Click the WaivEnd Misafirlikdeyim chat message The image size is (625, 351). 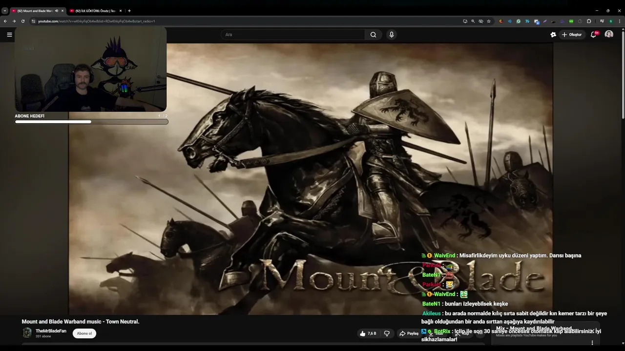point(501,255)
